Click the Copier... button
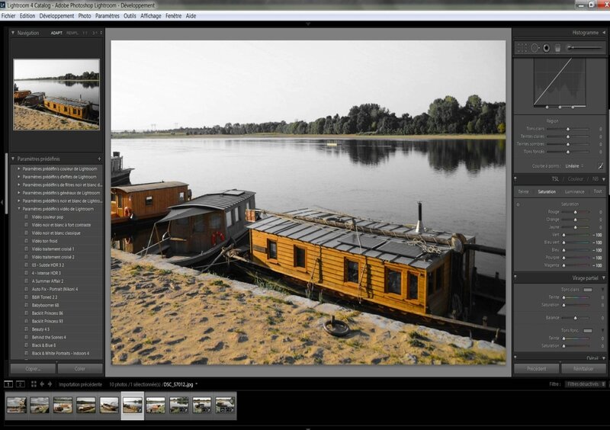 click(x=33, y=368)
